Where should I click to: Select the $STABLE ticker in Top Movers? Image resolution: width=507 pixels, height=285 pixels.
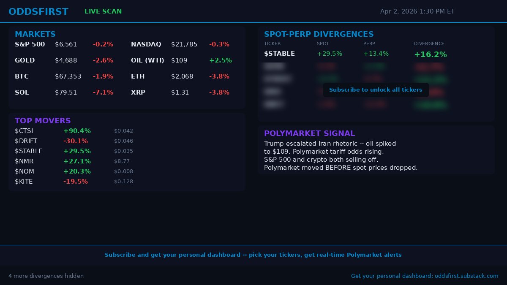[29, 151]
